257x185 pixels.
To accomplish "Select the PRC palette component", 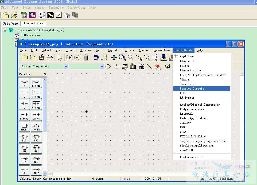I will [36, 138].
